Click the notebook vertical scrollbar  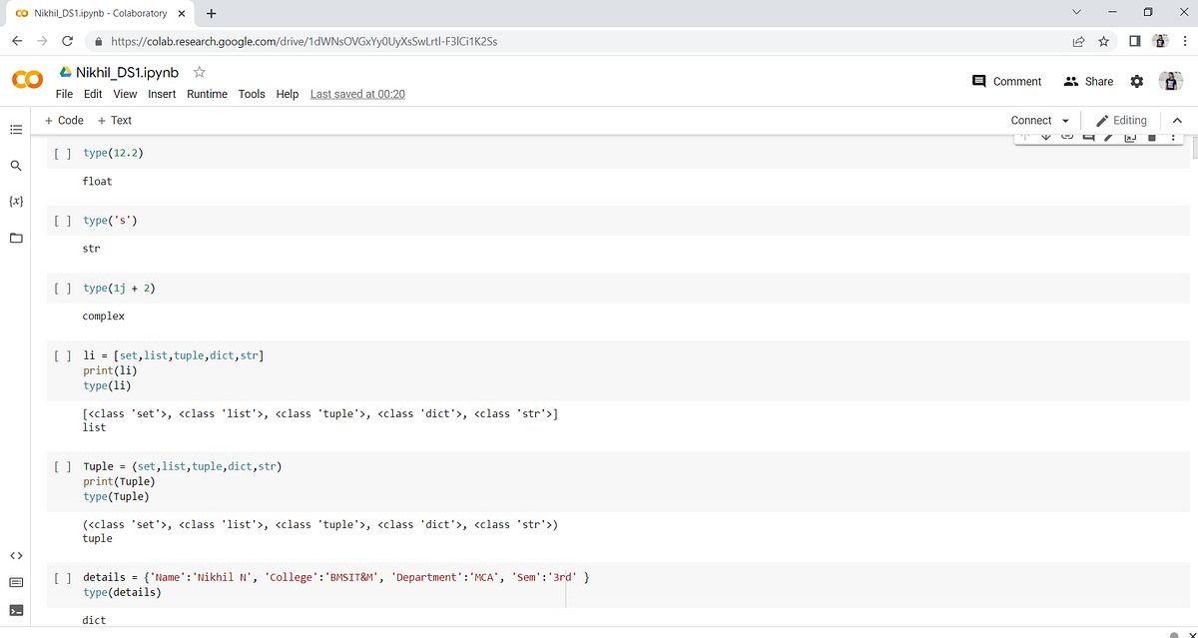(x=1194, y=148)
